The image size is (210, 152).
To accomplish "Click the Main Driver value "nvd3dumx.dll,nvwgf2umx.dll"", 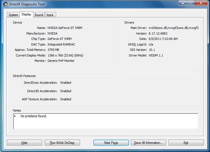I will 174,28.
